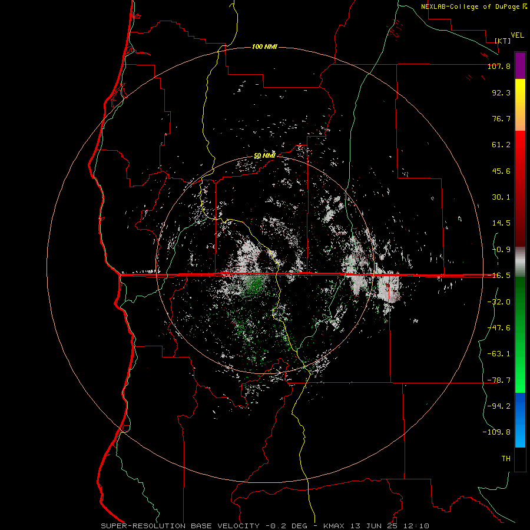
Task: Click the -16.5 scale value
Action: click(x=499, y=276)
